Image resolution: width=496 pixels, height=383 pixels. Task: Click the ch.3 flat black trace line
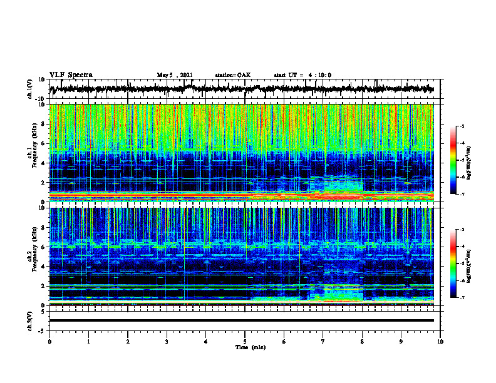click(242, 320)
